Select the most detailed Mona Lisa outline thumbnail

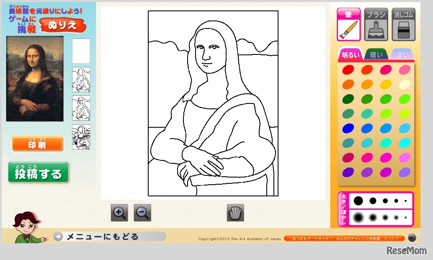(x=81, y=137)
